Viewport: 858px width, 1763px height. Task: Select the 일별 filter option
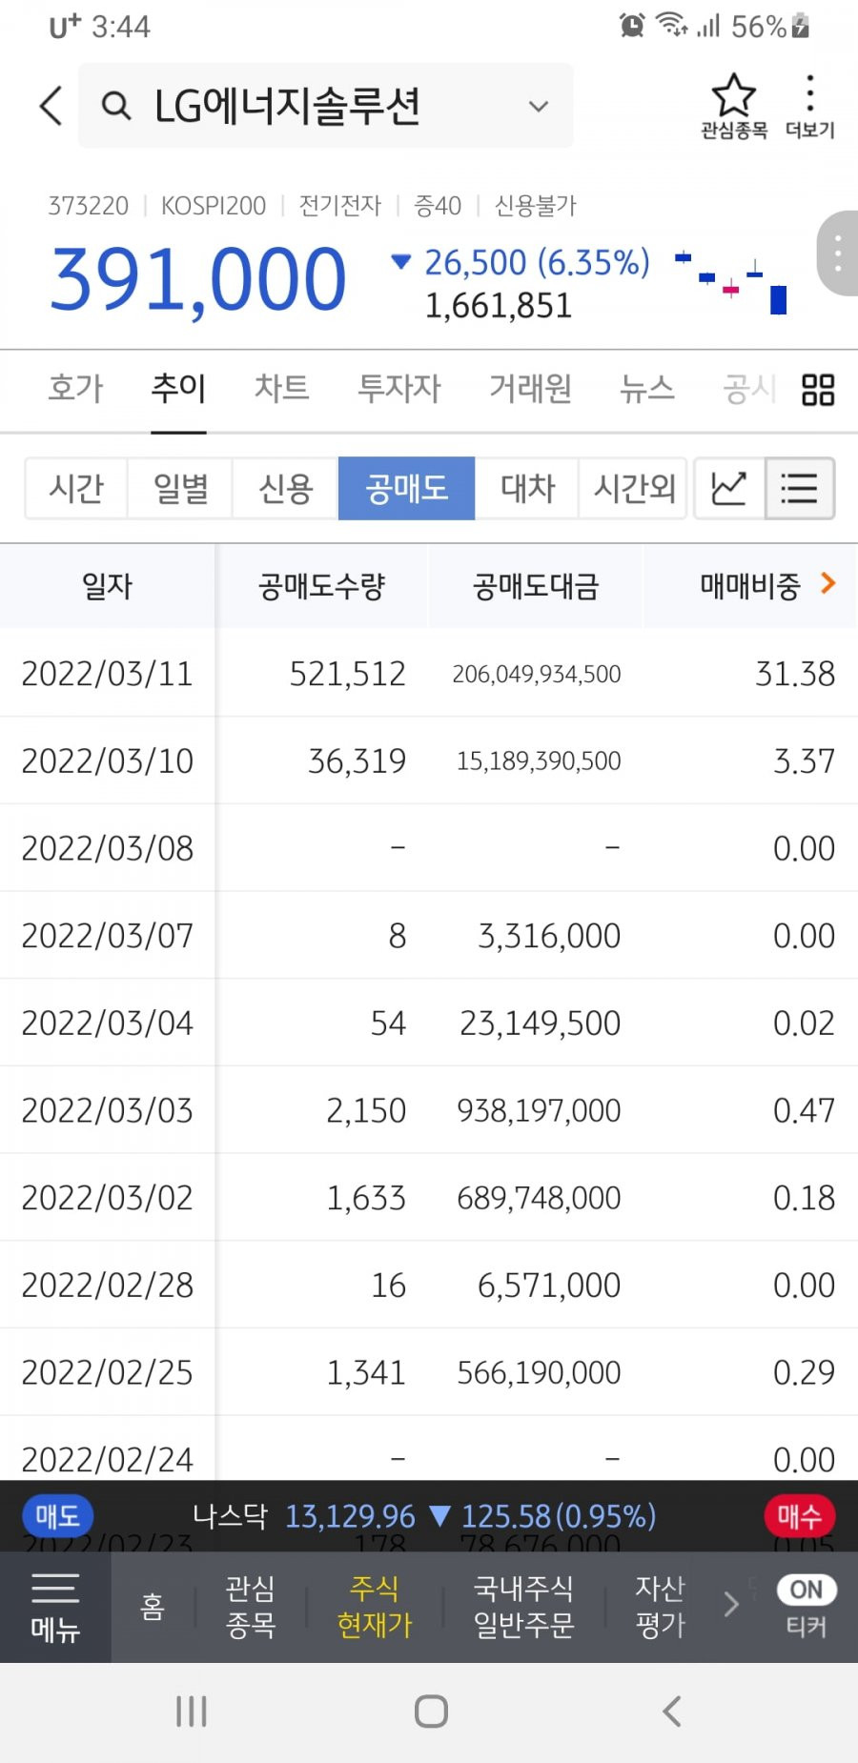[181, 489]
